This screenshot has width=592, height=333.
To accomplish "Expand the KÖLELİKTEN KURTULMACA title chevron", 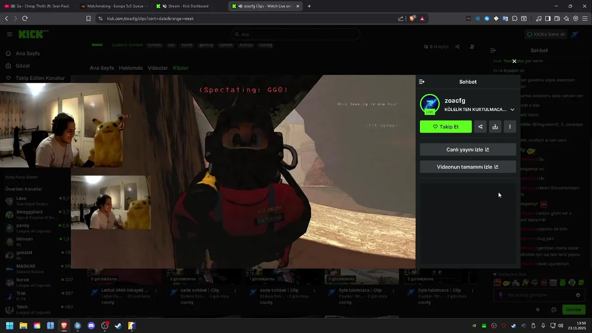I will coord(512,110).
